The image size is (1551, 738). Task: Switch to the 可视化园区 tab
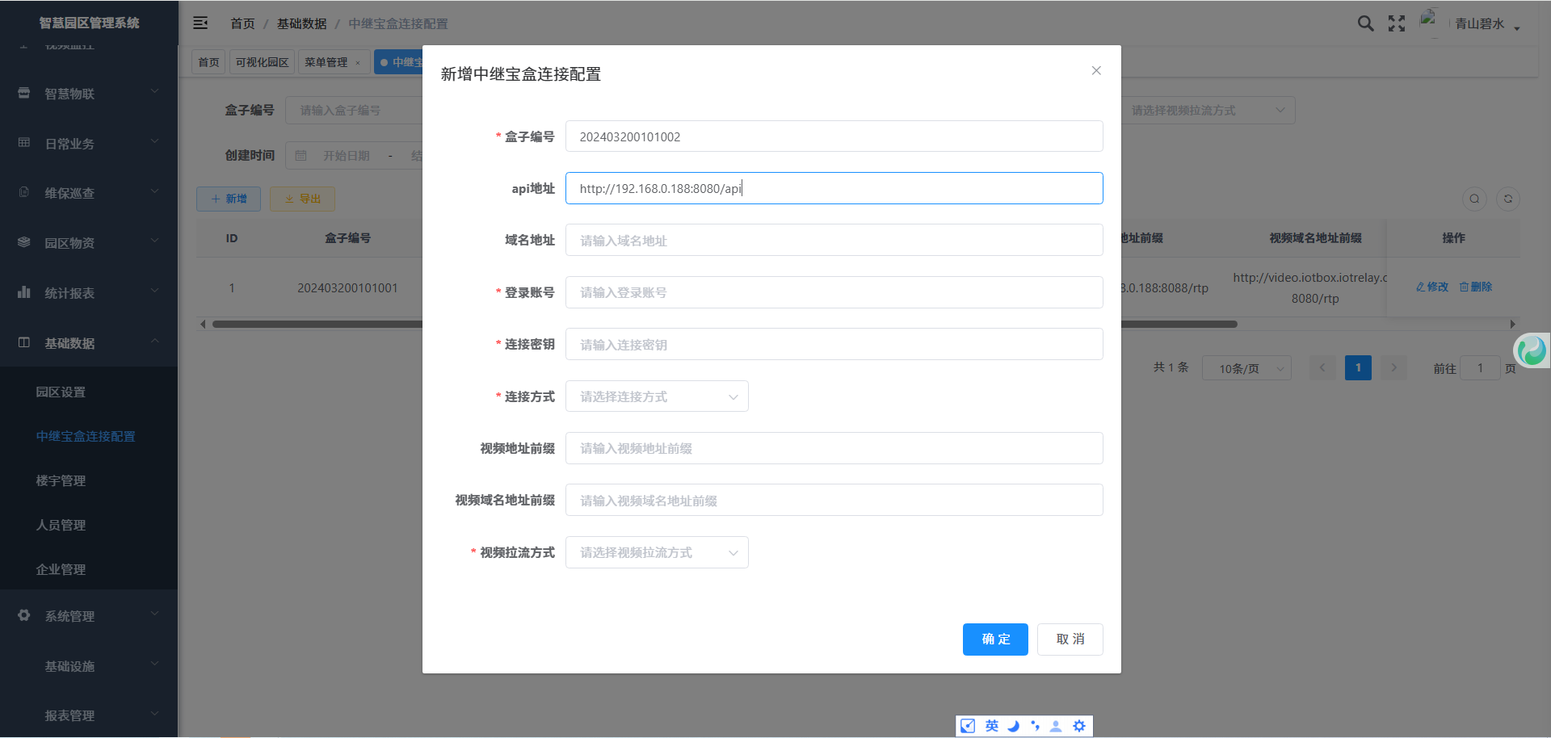click(262, 62)
